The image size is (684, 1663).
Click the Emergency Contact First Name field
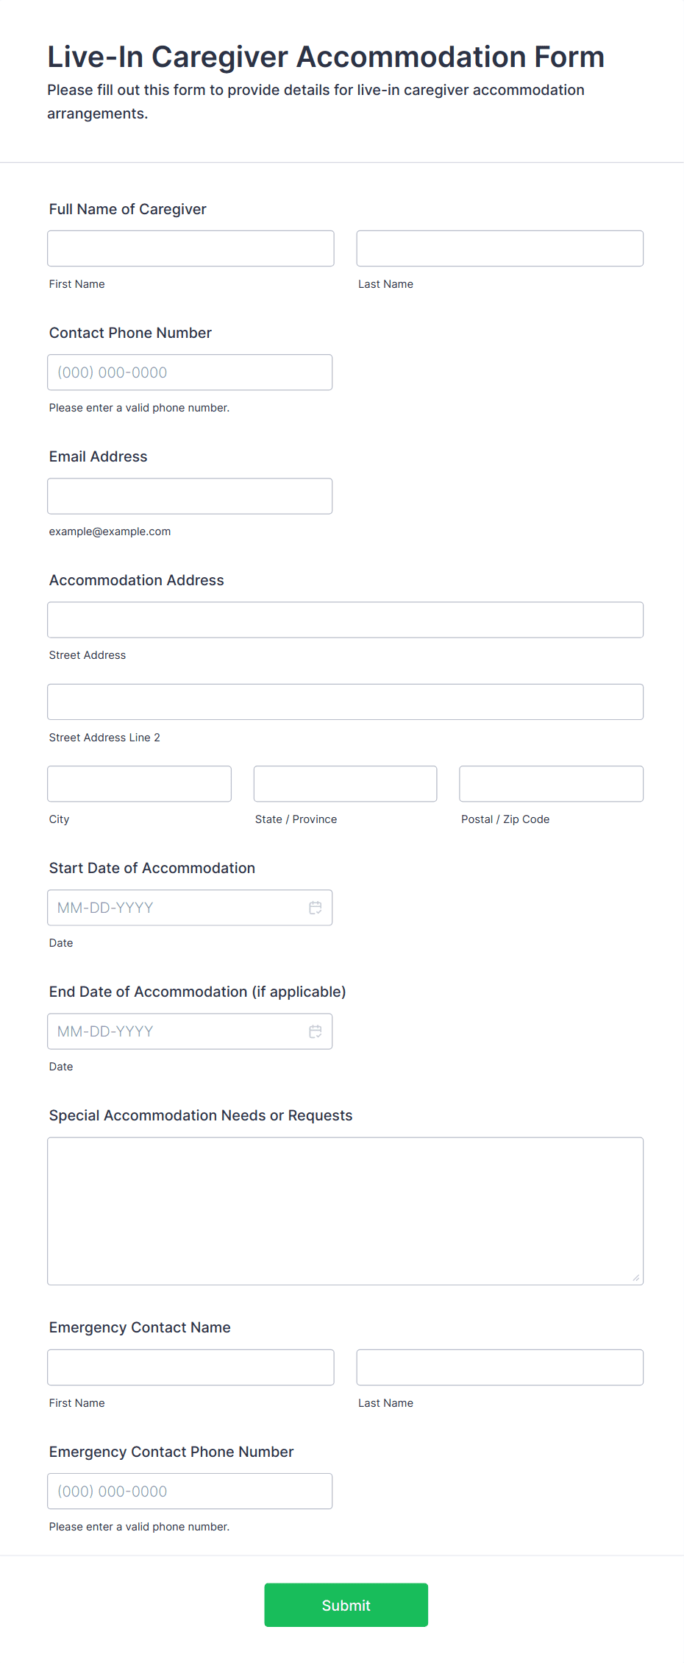(x=190, y=1367)
